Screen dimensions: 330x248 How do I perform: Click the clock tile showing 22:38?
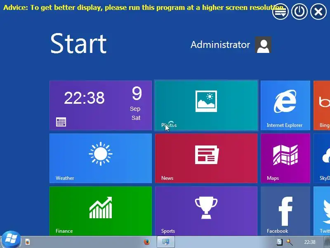point(101,105)
